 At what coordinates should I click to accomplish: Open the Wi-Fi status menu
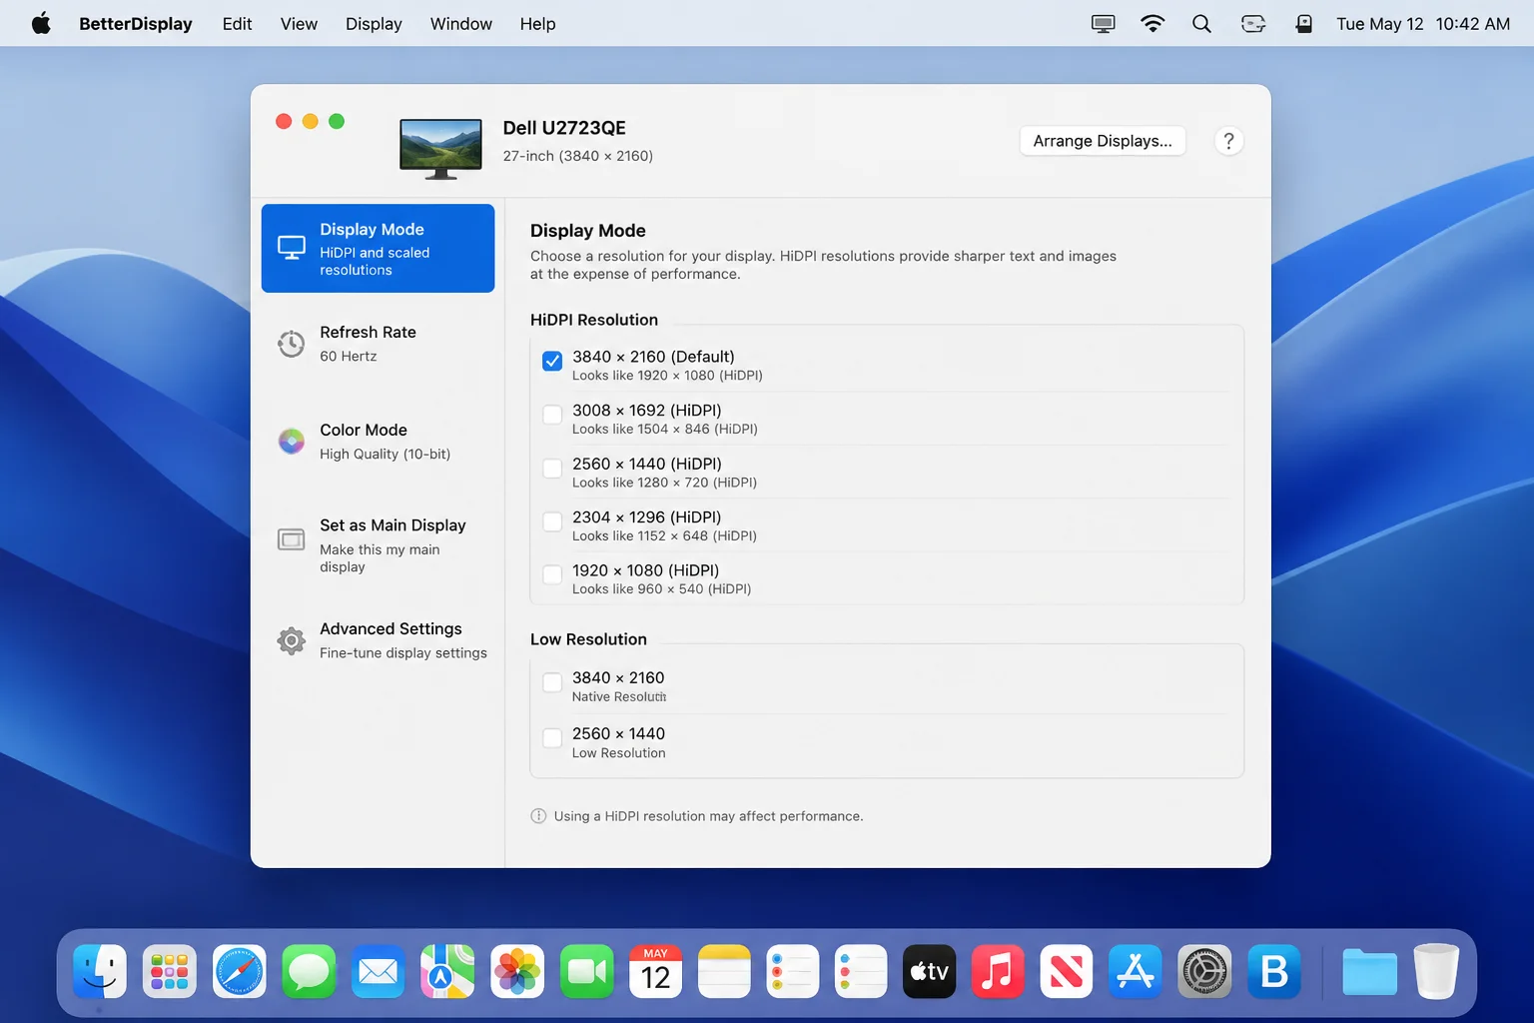1152,24
